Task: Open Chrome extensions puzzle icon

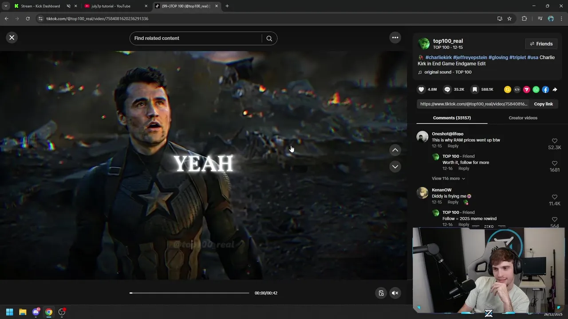Action: 524,19
